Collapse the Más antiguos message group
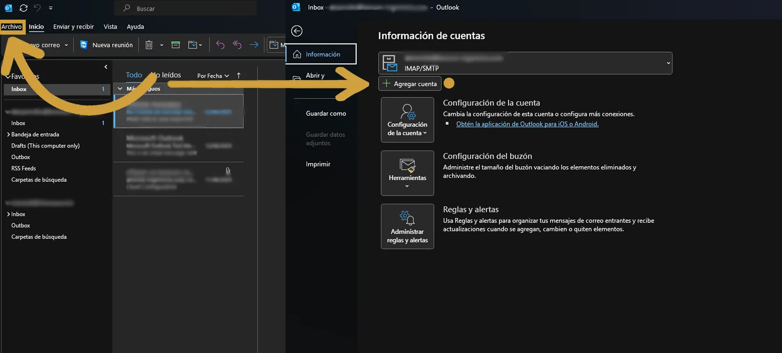 (x=120, y=88)
